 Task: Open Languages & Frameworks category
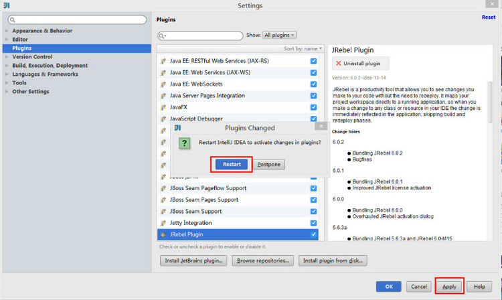45,74
